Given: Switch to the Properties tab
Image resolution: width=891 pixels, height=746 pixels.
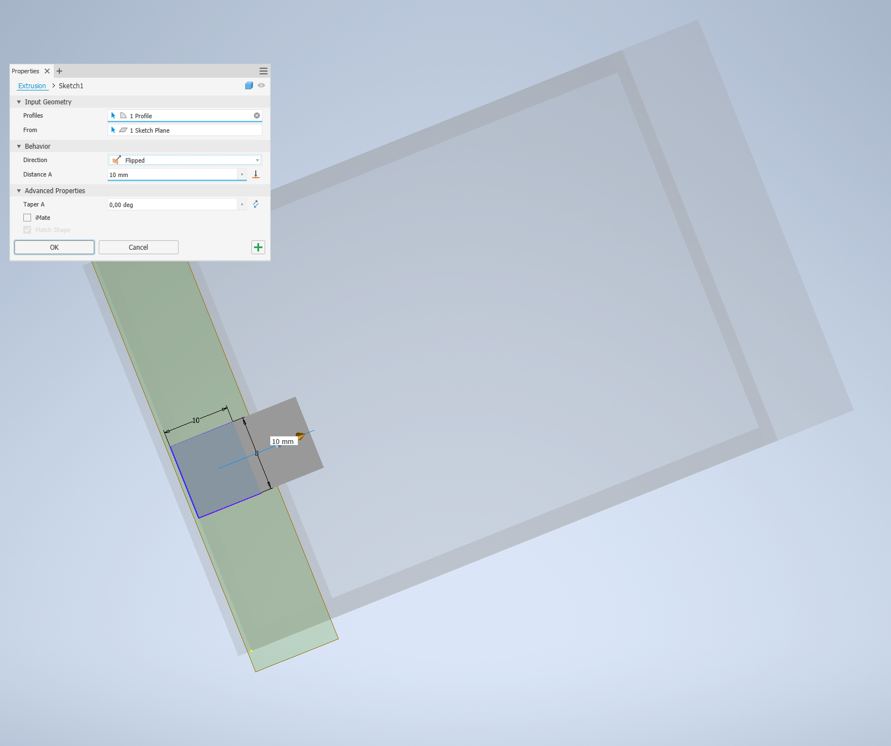Looking at the screenshot, I should coord(25,70).
